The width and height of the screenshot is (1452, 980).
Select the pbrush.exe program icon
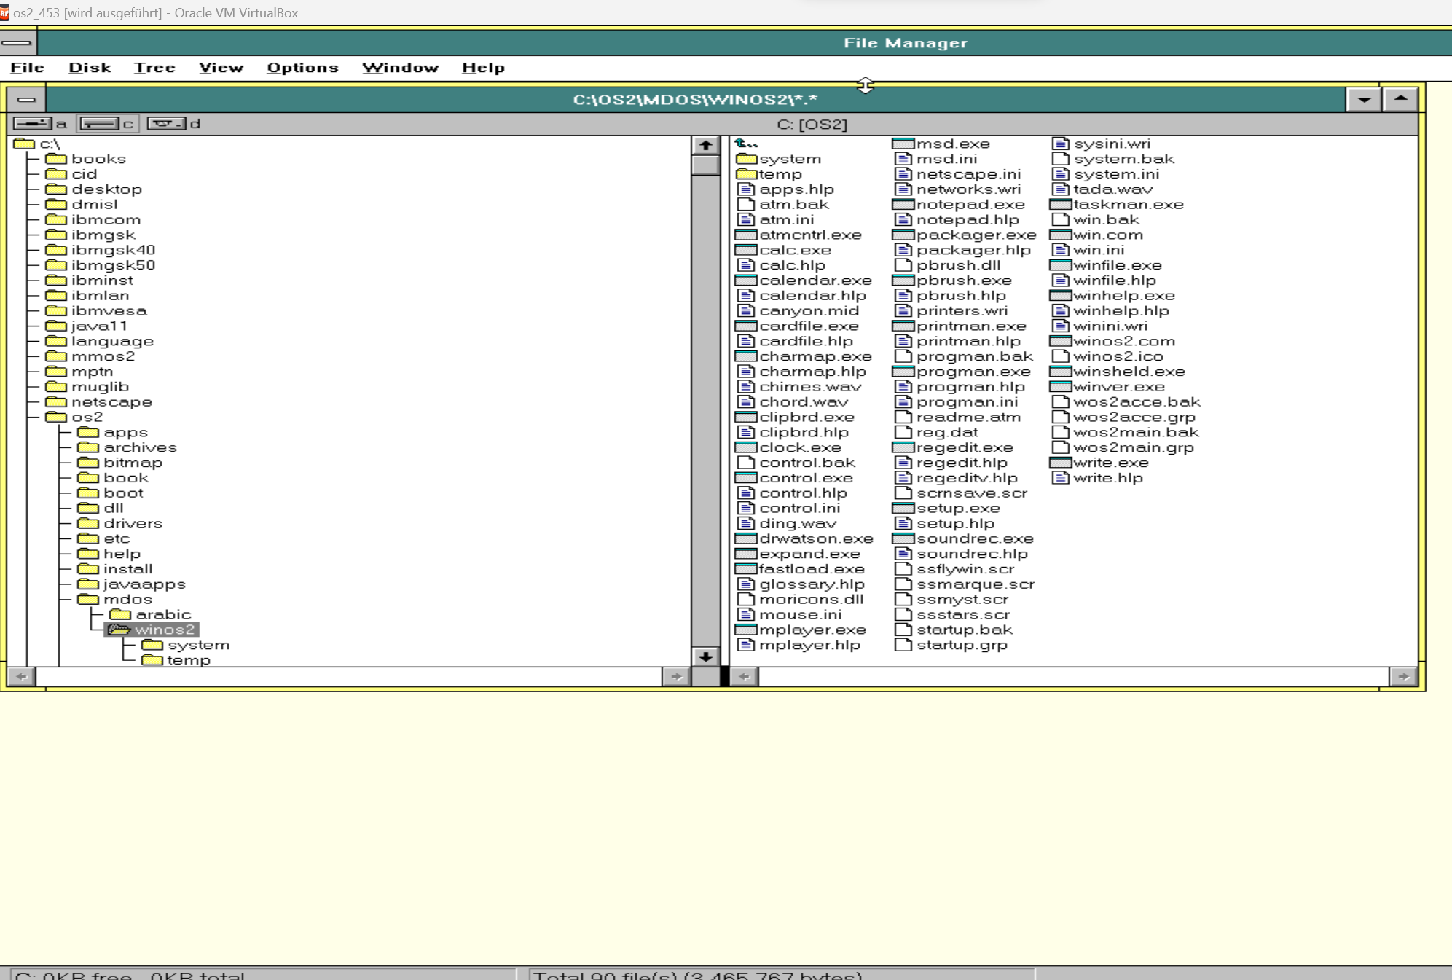903,281
